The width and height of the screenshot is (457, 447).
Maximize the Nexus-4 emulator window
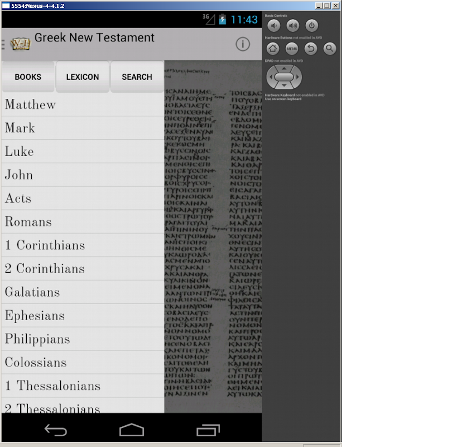tap(327, 6)
